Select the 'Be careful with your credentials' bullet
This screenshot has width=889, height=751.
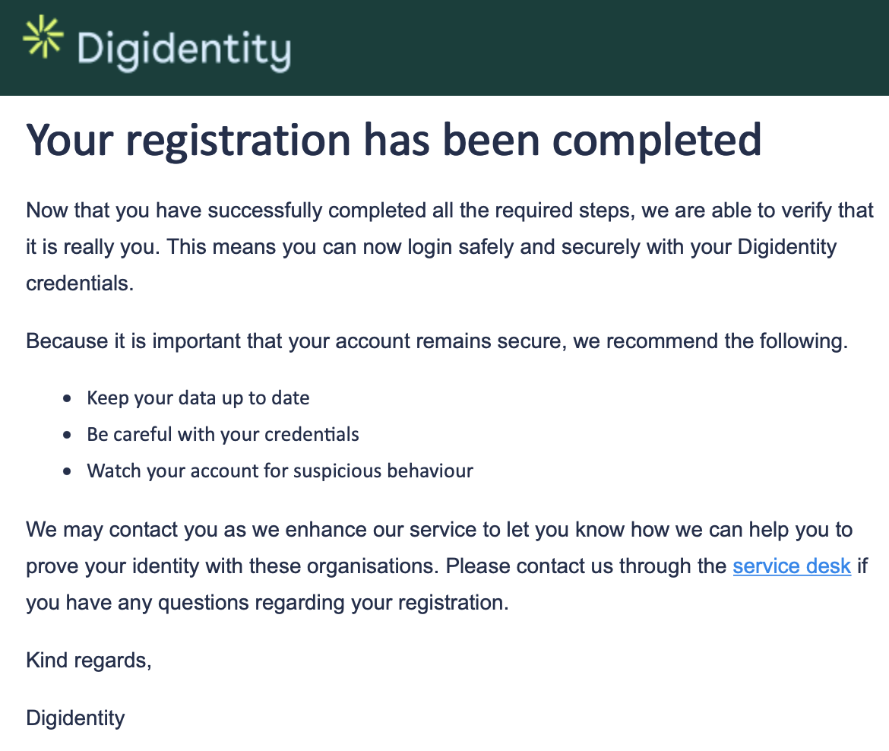tap(223, 435)
